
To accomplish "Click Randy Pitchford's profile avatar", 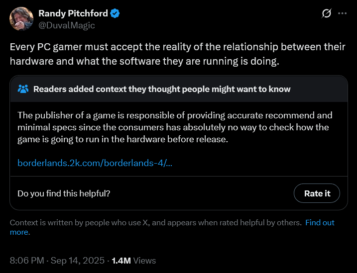I will pos(20,18).
